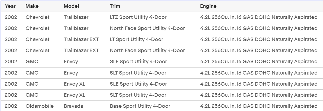323x111 pixels.
Task: Click the engine cell in the Bravada row
Action: pos(259,106)
